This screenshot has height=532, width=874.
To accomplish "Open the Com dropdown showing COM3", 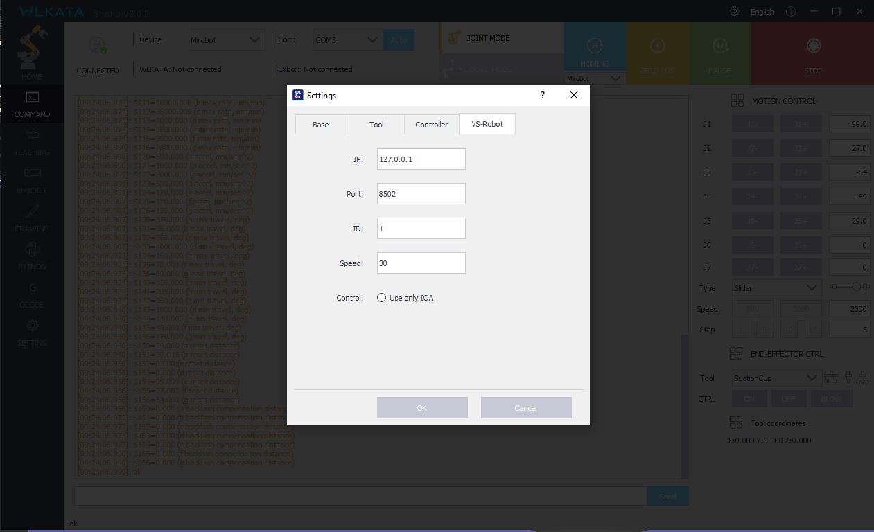I will tap(347, 40).
